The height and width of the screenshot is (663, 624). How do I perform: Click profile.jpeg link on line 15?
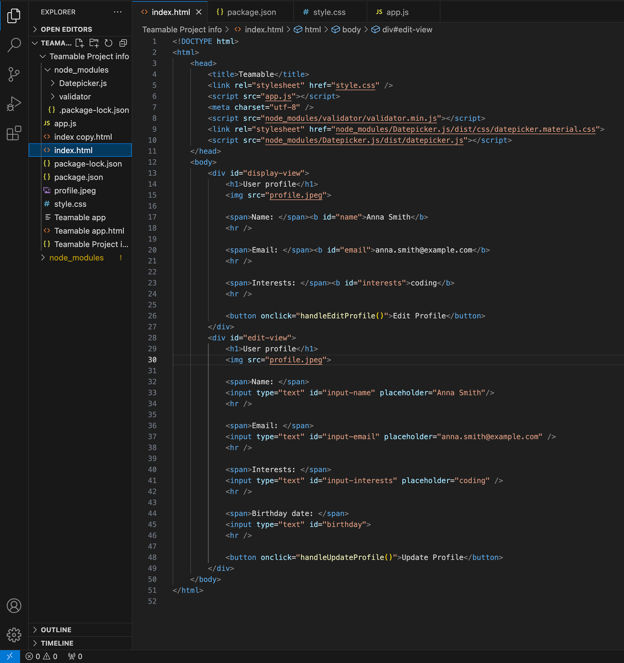click(296, 195)
